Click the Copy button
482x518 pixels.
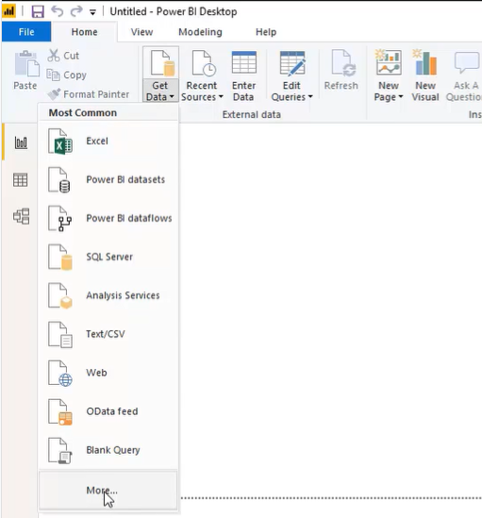(x=67, y=75)
